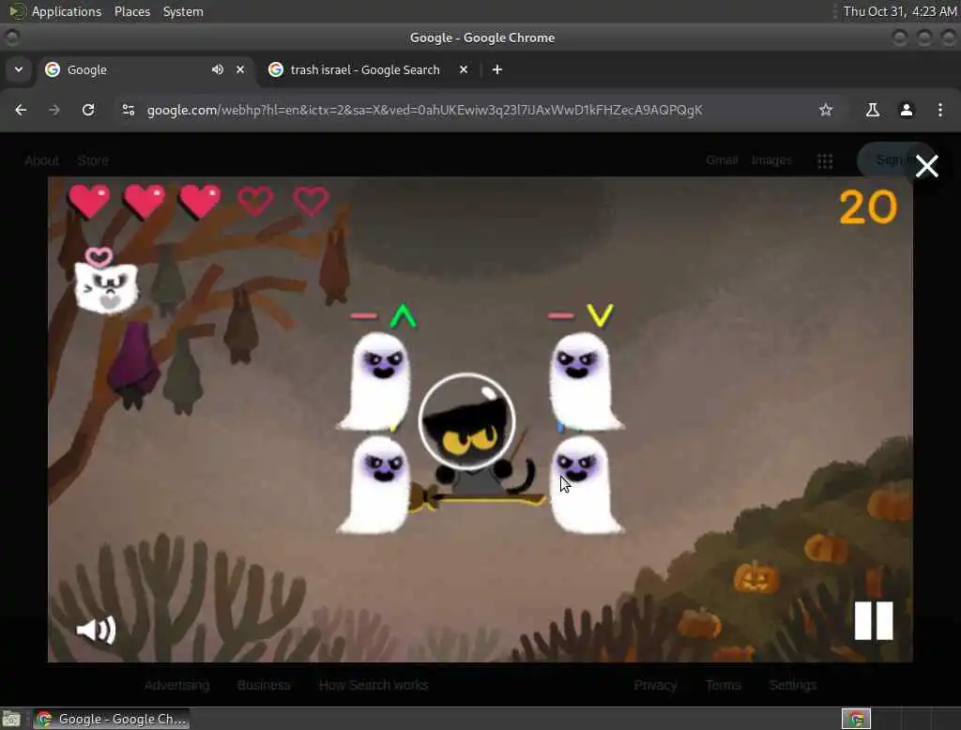Pause the Halloween doodle game
961x730 pixels.
[x=874, y=620]
